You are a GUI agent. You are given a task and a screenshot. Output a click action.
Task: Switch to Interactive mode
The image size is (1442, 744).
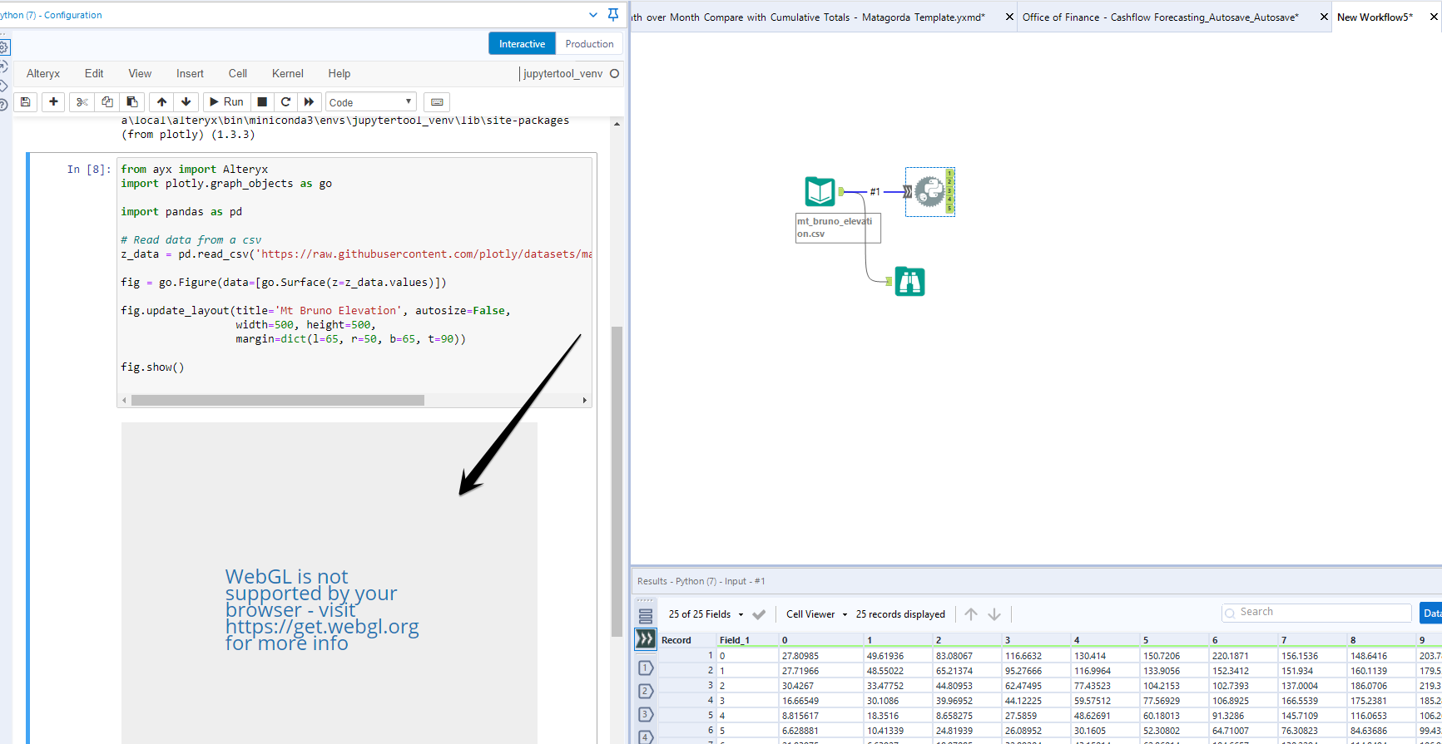pyautogui.click(x=522, y=44)
